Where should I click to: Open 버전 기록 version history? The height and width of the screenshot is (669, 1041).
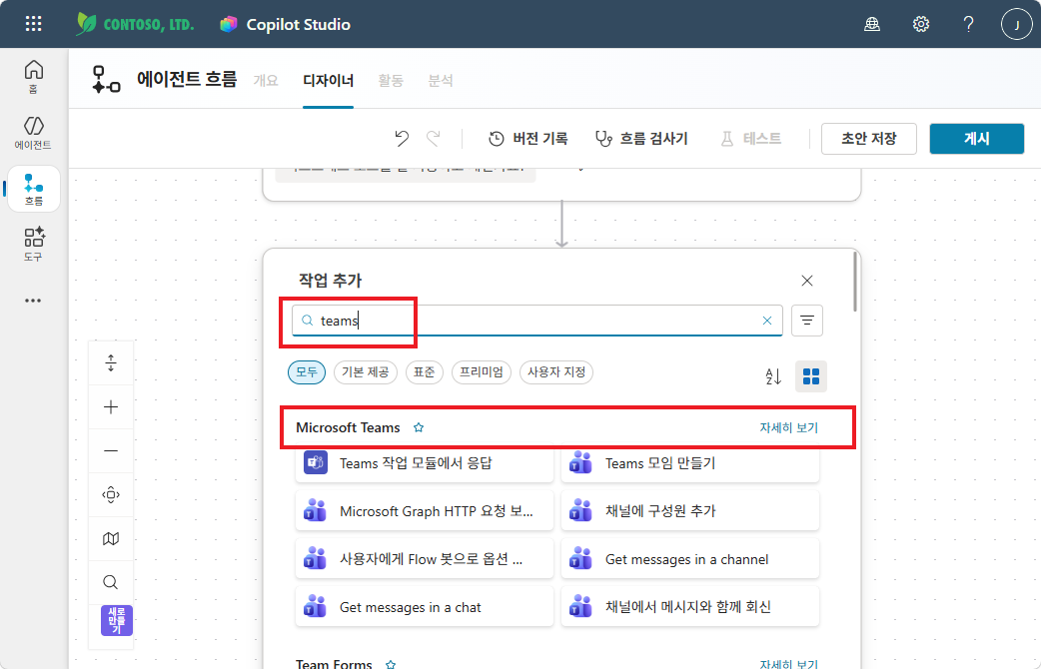point(527,138)
